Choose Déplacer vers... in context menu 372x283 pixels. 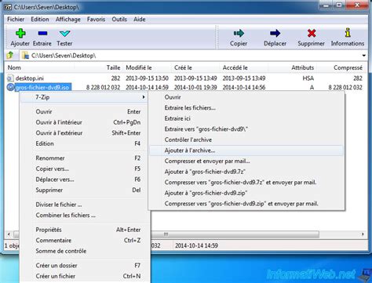84,180
